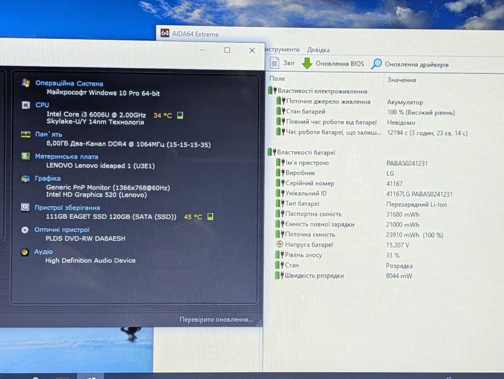Click the Windows flag icon for Операційна Система

point(26,83)
